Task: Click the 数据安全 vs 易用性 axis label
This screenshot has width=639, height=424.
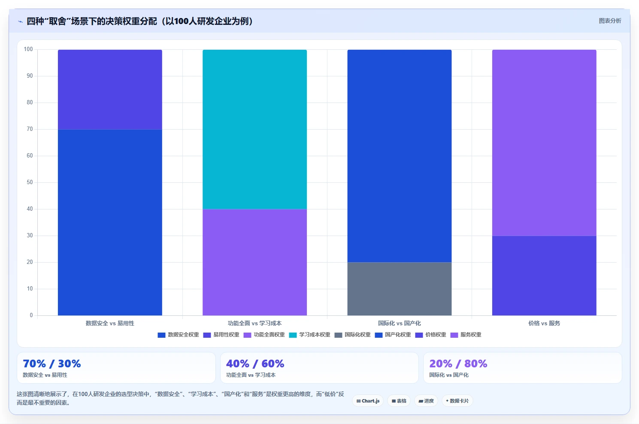Action: tap(110, 323)
